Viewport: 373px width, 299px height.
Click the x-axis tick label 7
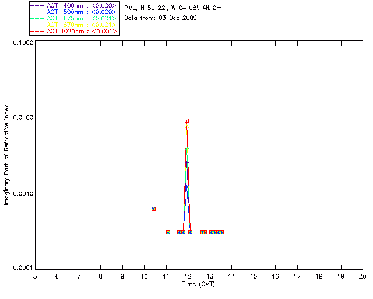[79, 276]
